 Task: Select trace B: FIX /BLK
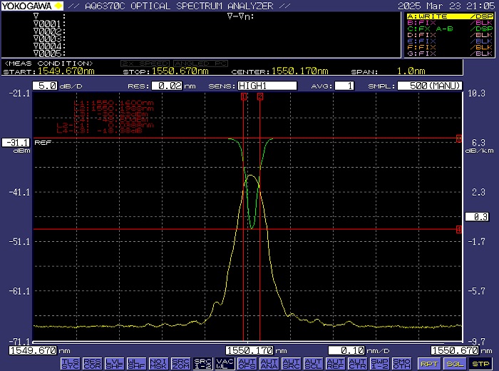[450, 23]
